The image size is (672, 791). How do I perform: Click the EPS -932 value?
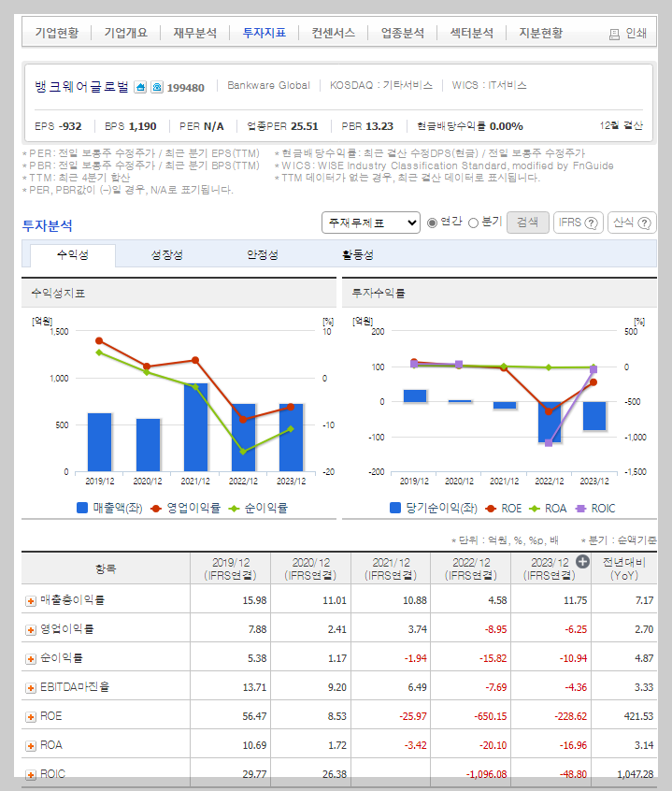pyautogui.click(x=69, y=126)
